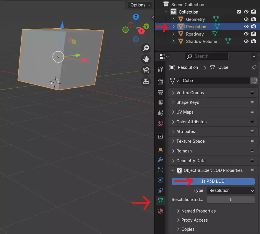
Task: Open the Modifiers wrench tab
Action: (x=160, y=160)
